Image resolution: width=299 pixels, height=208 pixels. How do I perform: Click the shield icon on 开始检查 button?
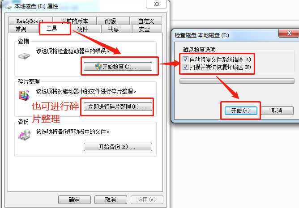coord(98,67)
